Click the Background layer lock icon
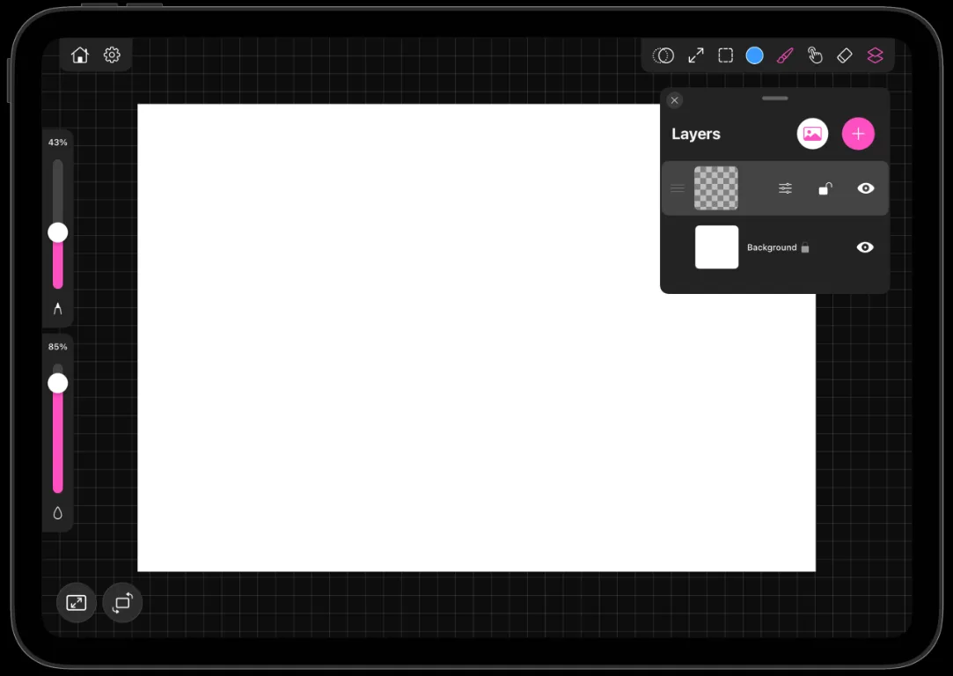Screen dimensions: 953x676 [x=805, y=247]
